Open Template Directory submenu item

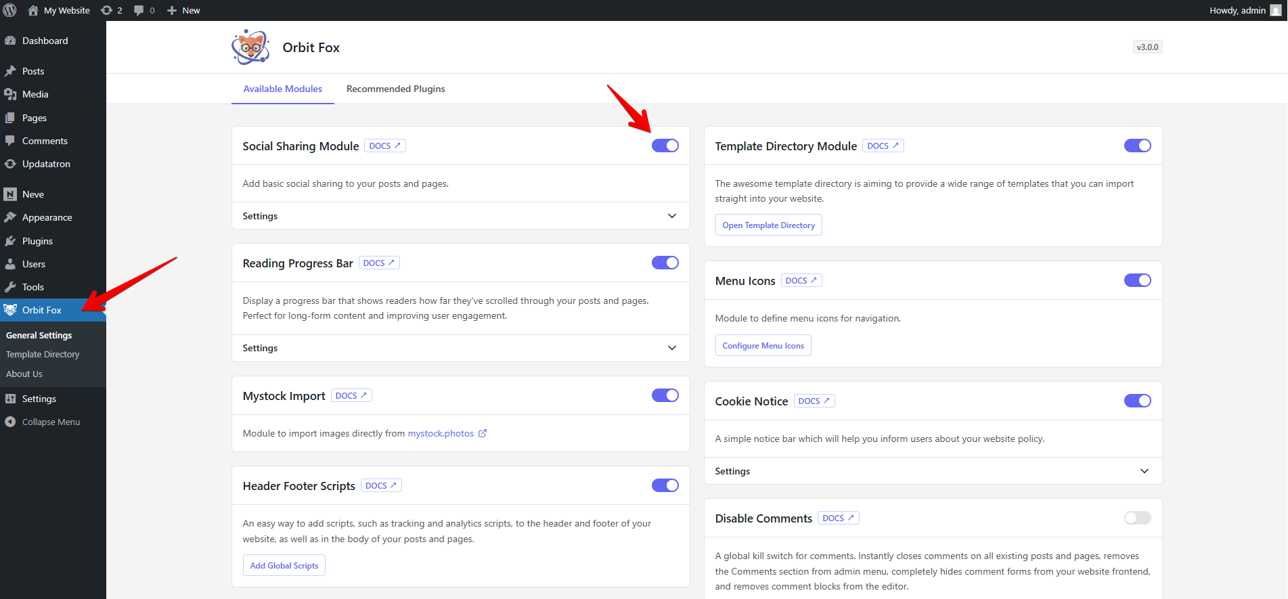43,354
